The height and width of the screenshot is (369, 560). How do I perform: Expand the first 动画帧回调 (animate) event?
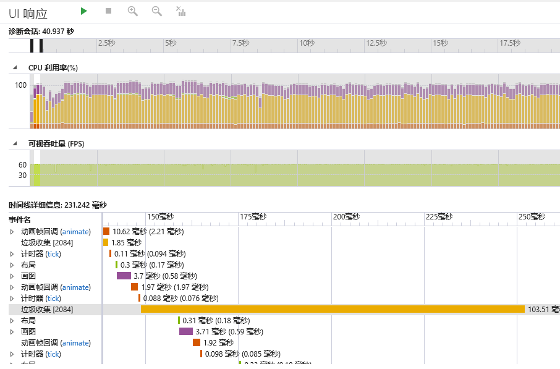(12, 232)
